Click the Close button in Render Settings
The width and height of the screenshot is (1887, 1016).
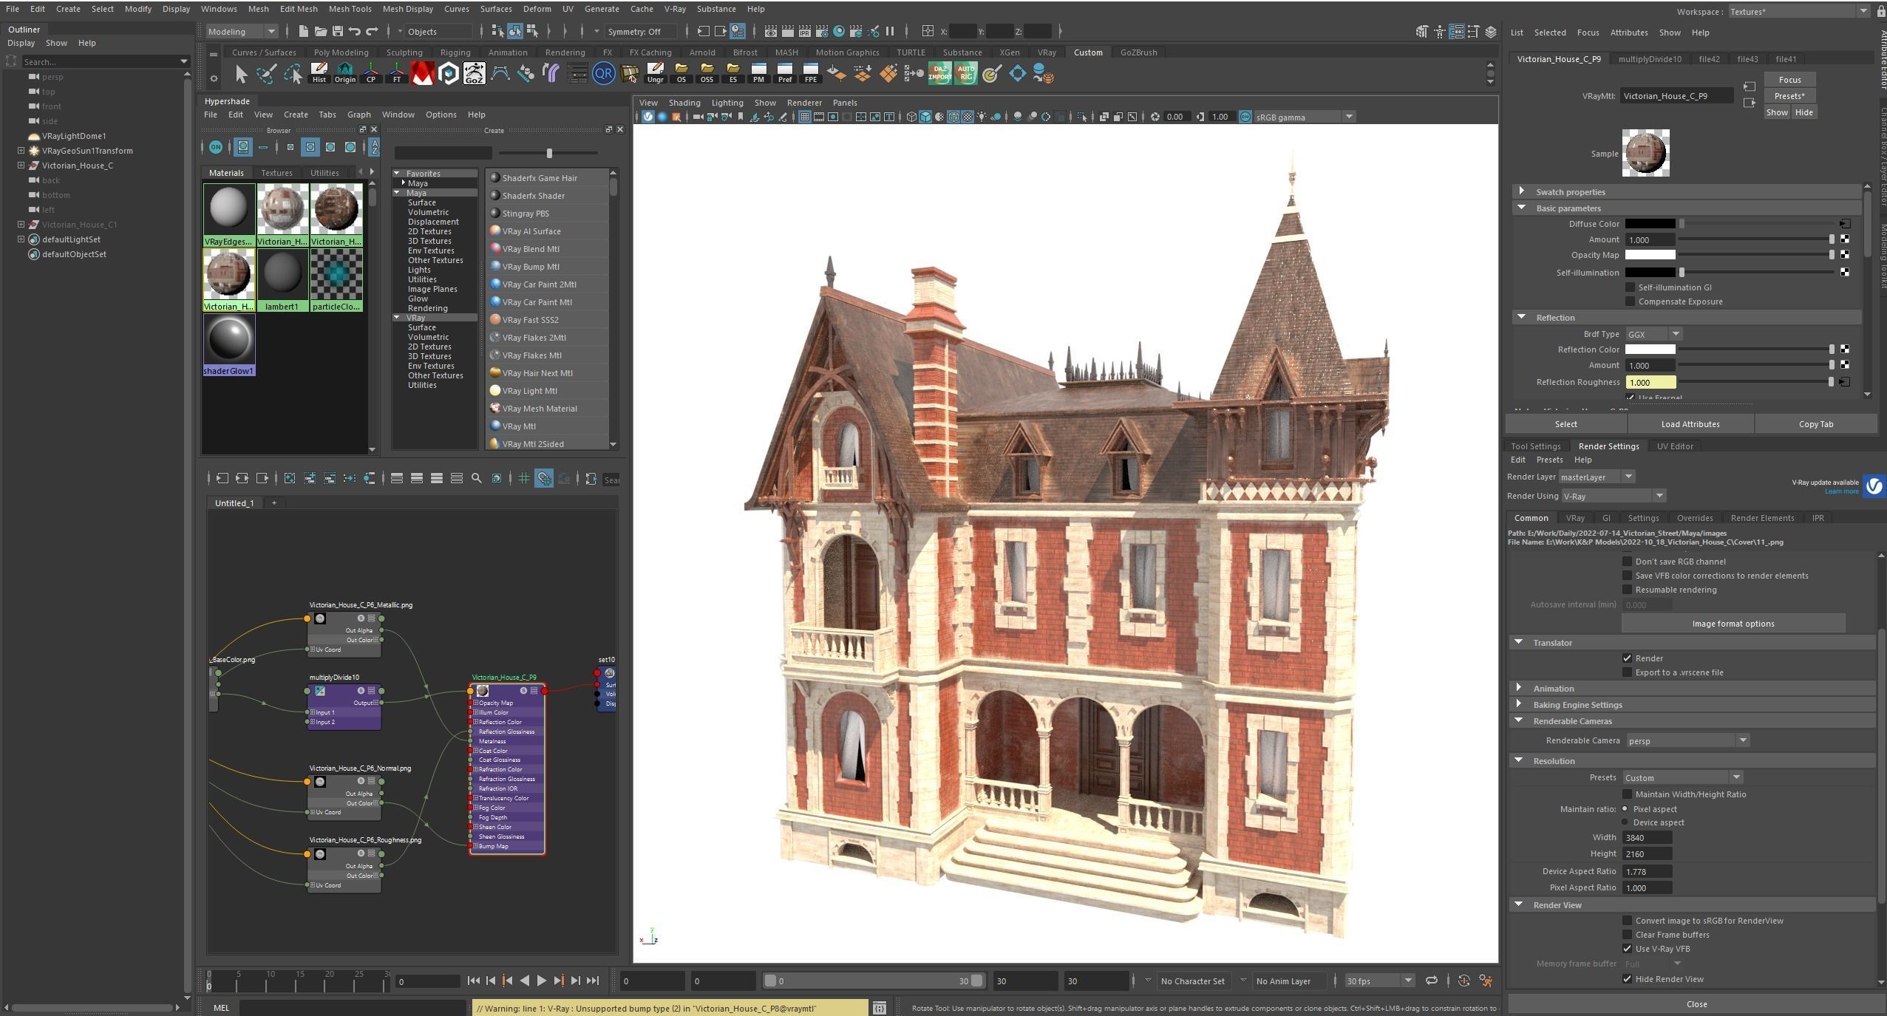tap(1696, 1004)
